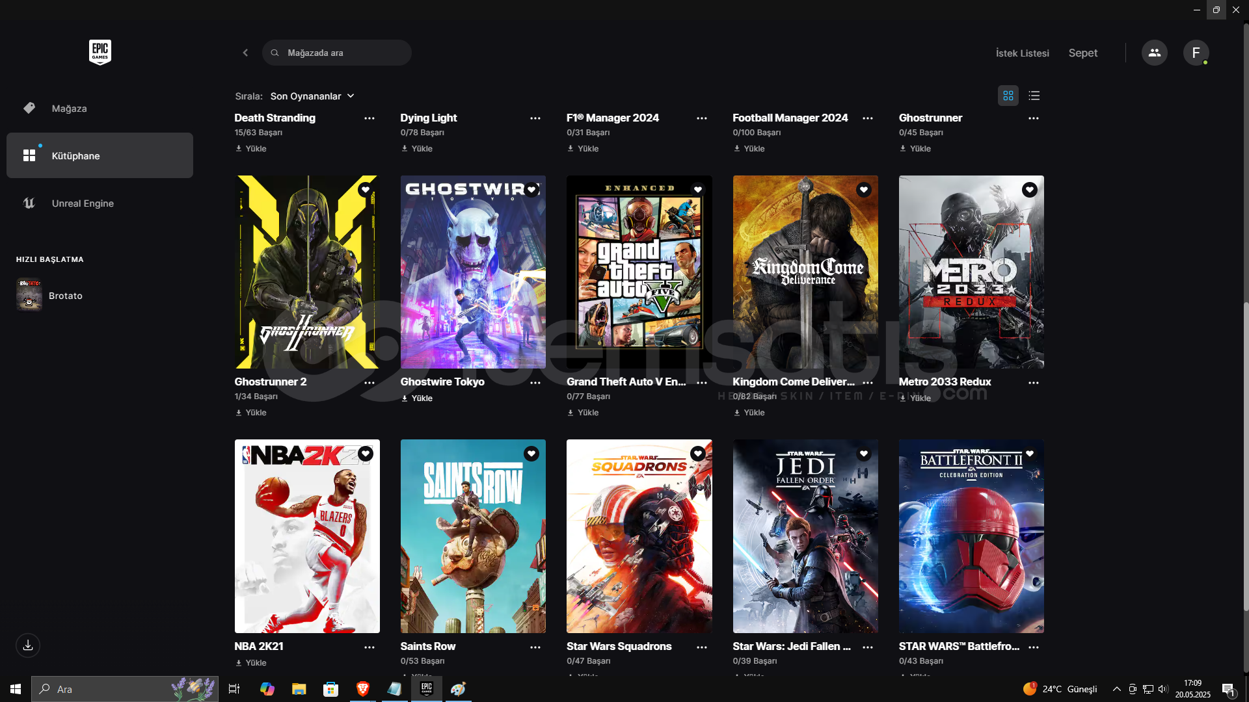Toggle favorite heart on Kingdom Come Deliverance

(864, 190)
